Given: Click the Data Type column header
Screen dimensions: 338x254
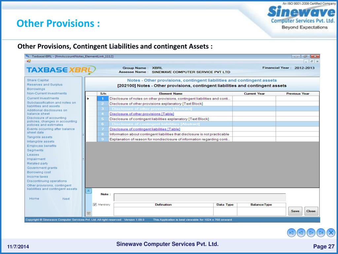Looking at the screenshot, I should (225, 204).
